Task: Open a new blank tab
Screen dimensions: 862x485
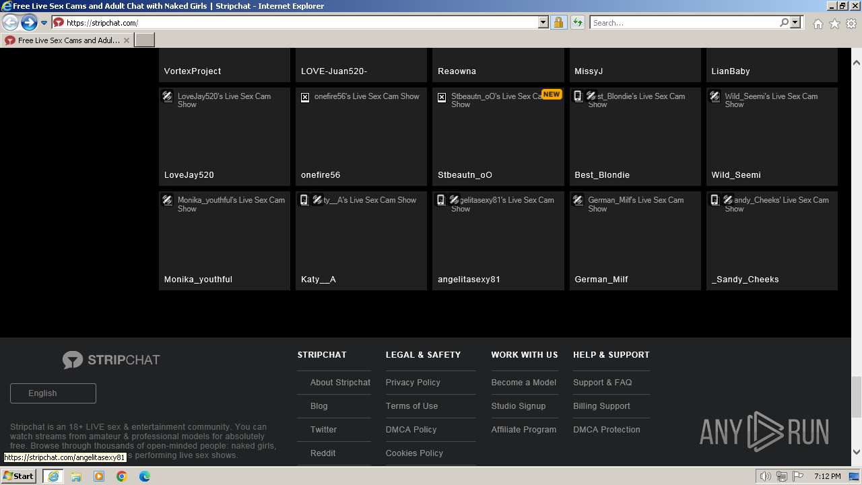Action: click(x=145, y=40)
